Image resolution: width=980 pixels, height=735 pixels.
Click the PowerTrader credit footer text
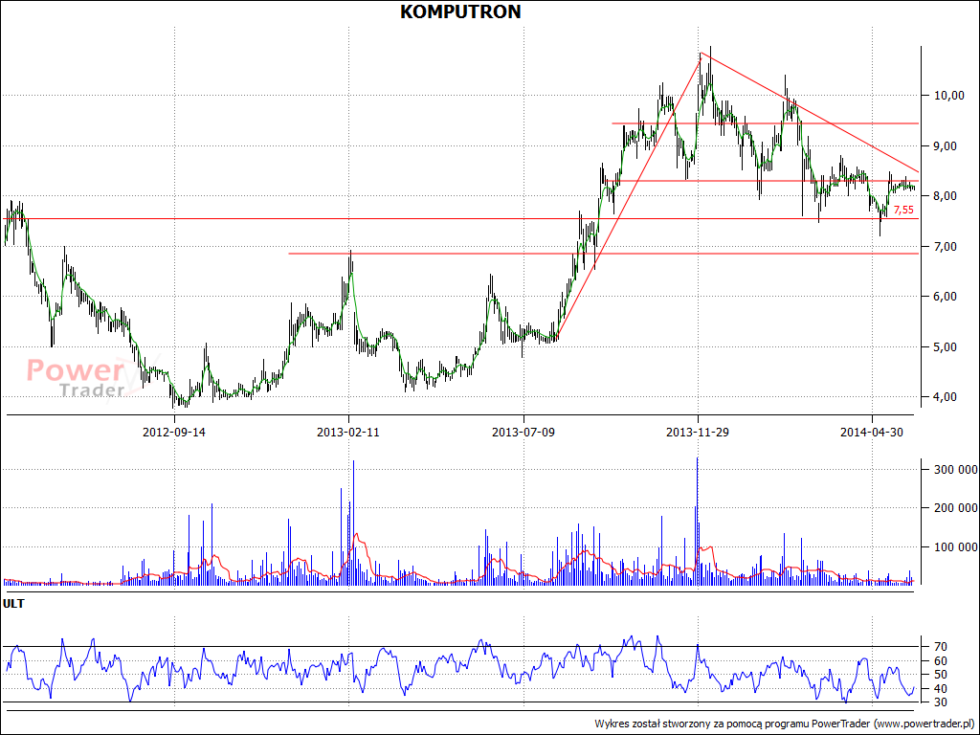coord(785,724)
